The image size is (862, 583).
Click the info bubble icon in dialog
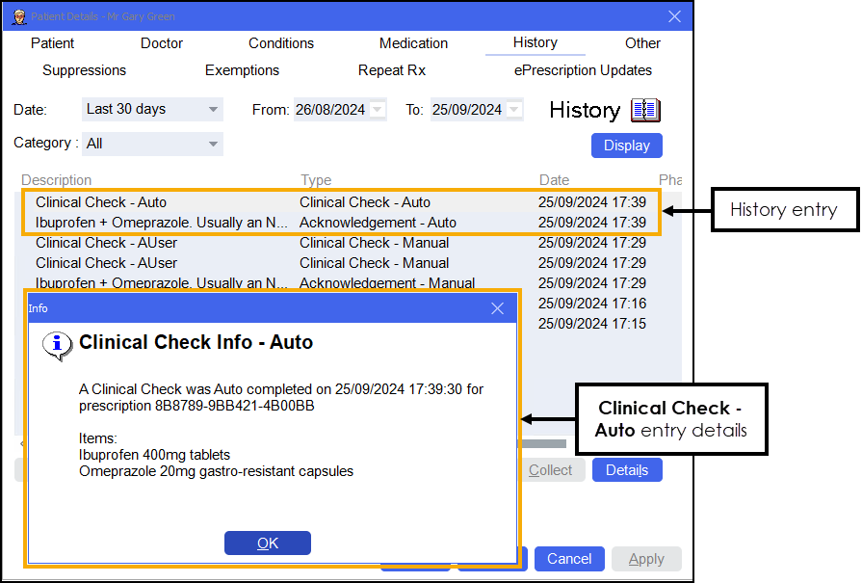click(58, 345)
